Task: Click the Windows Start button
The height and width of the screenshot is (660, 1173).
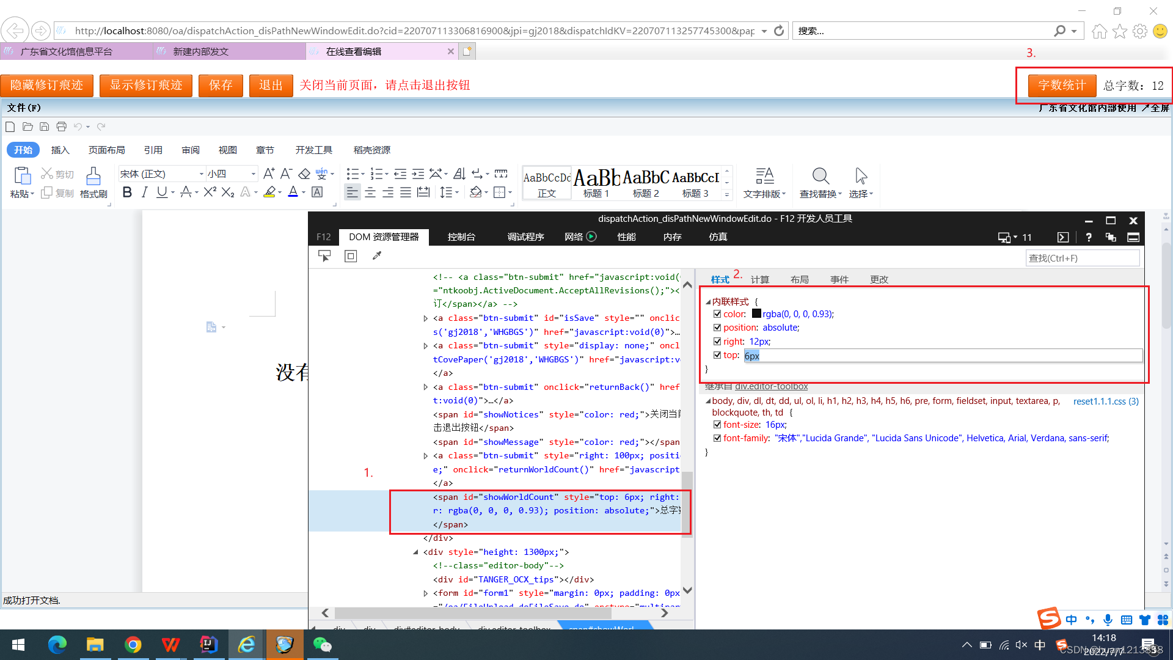Action: pos(18,645)
